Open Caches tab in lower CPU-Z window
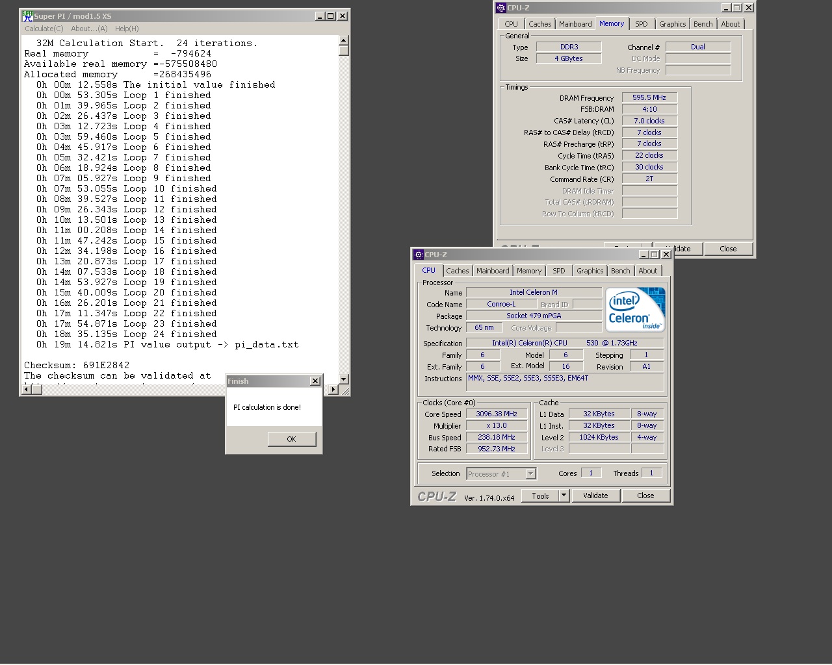Image resolution: width=832 pixels, height=665 pixels. click(458, 271)
